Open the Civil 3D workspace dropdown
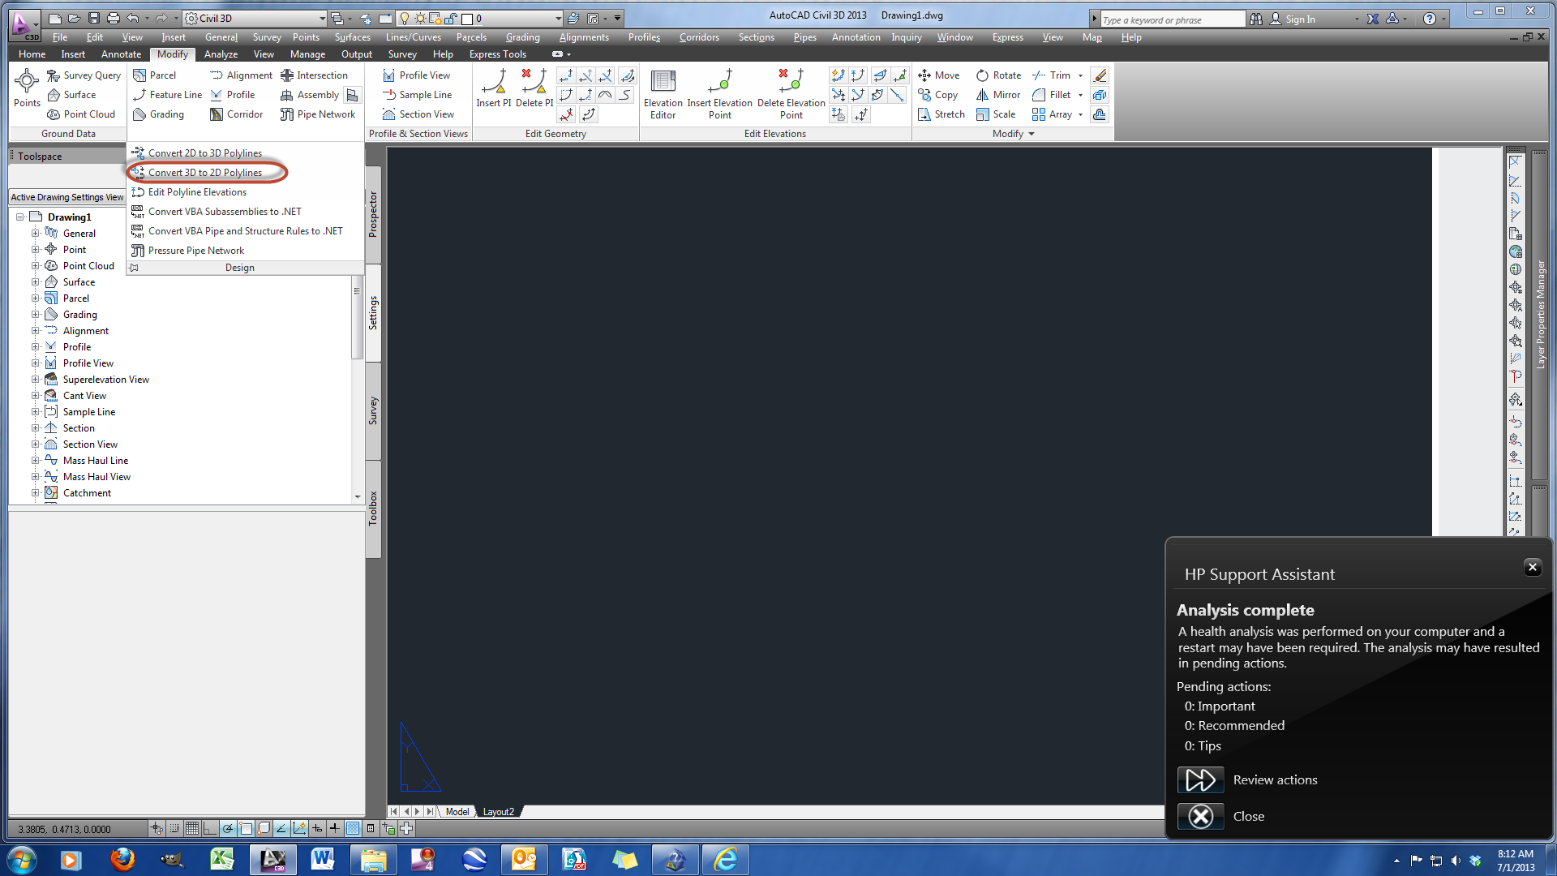The width and height of the screenshot is (1557, 876). 255,18
